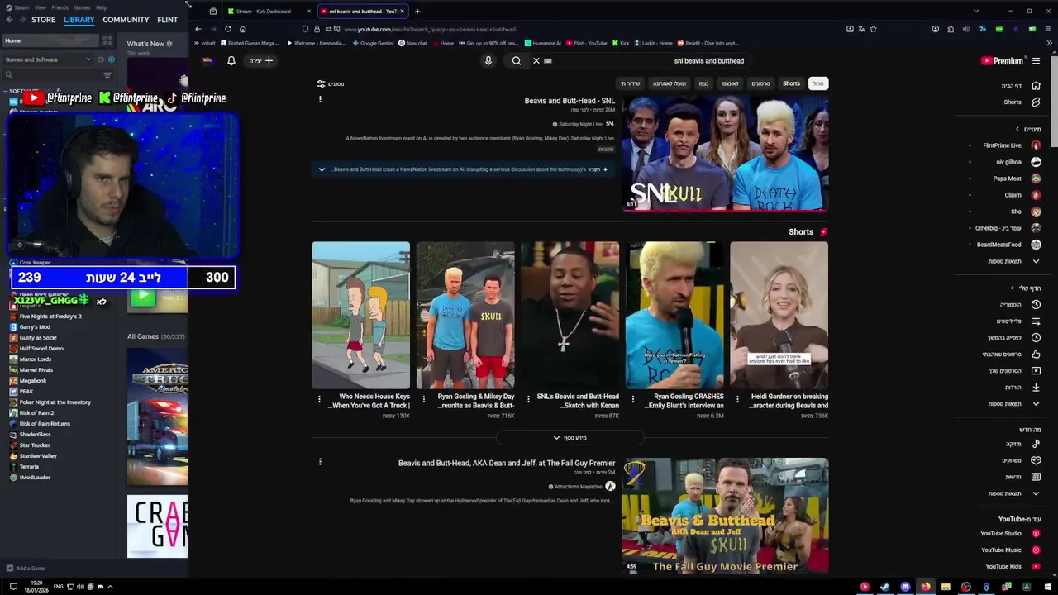
Task: Toggle the Steam library grid view icon
Action: tap(107, 40)
